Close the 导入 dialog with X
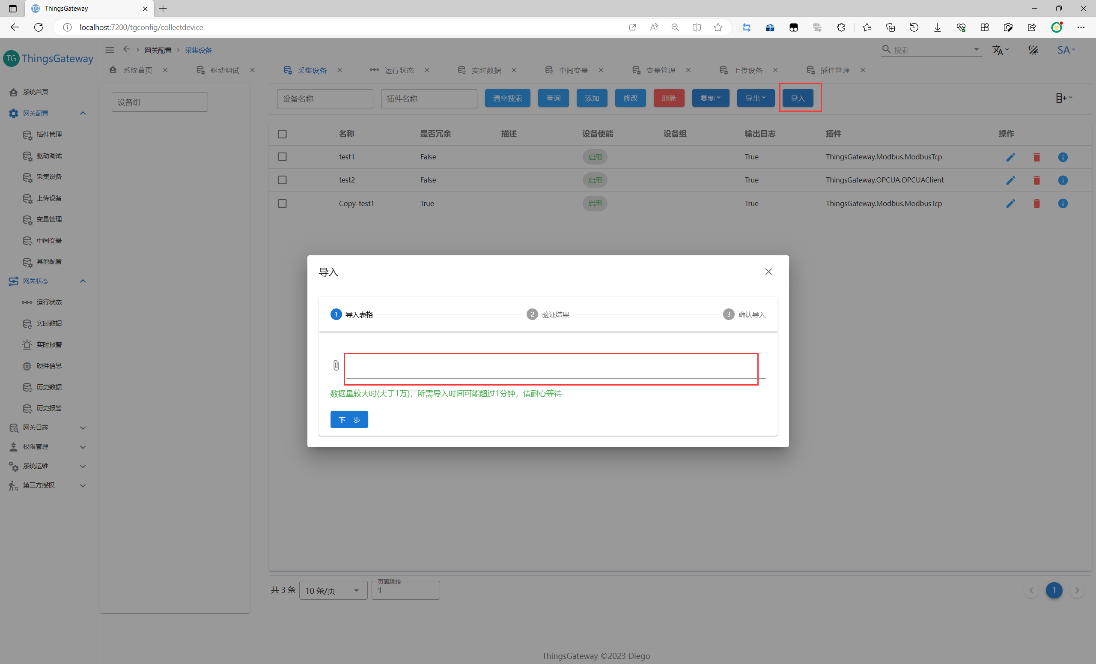The width and height of the screenshot is (1096, 664). 768,272
